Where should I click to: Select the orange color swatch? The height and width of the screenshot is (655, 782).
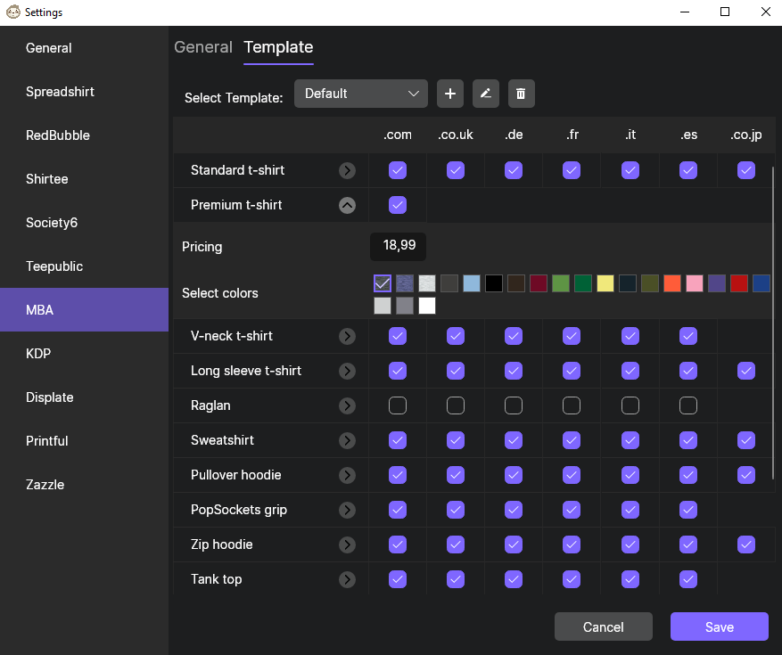coord(672,283)
